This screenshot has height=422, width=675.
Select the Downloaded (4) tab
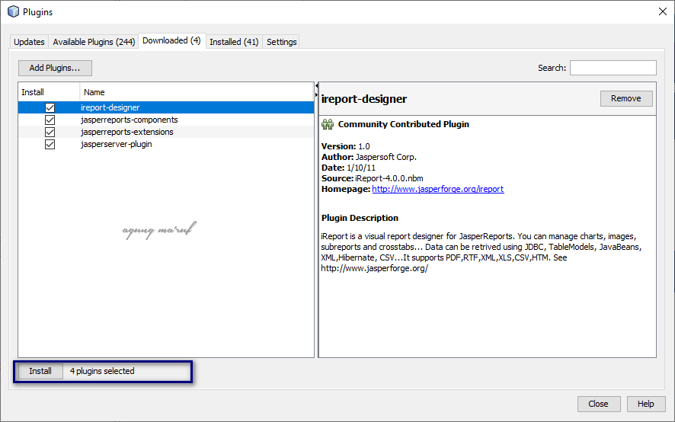[171, 40]
